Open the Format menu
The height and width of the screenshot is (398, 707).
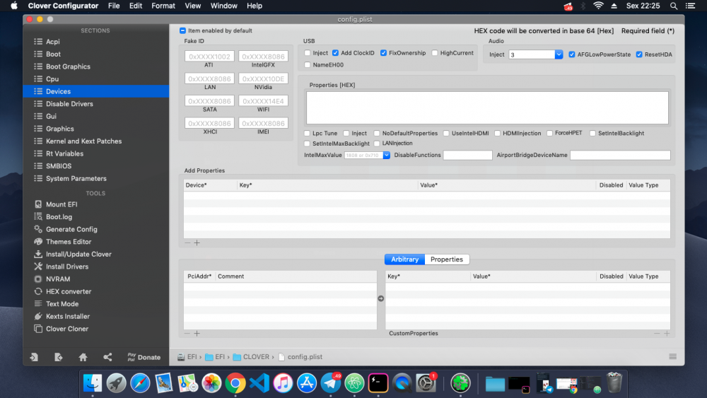pos(163,6)
